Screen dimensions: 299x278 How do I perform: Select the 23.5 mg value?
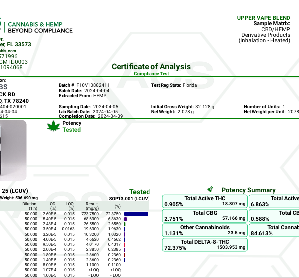(x=237, y=233)
